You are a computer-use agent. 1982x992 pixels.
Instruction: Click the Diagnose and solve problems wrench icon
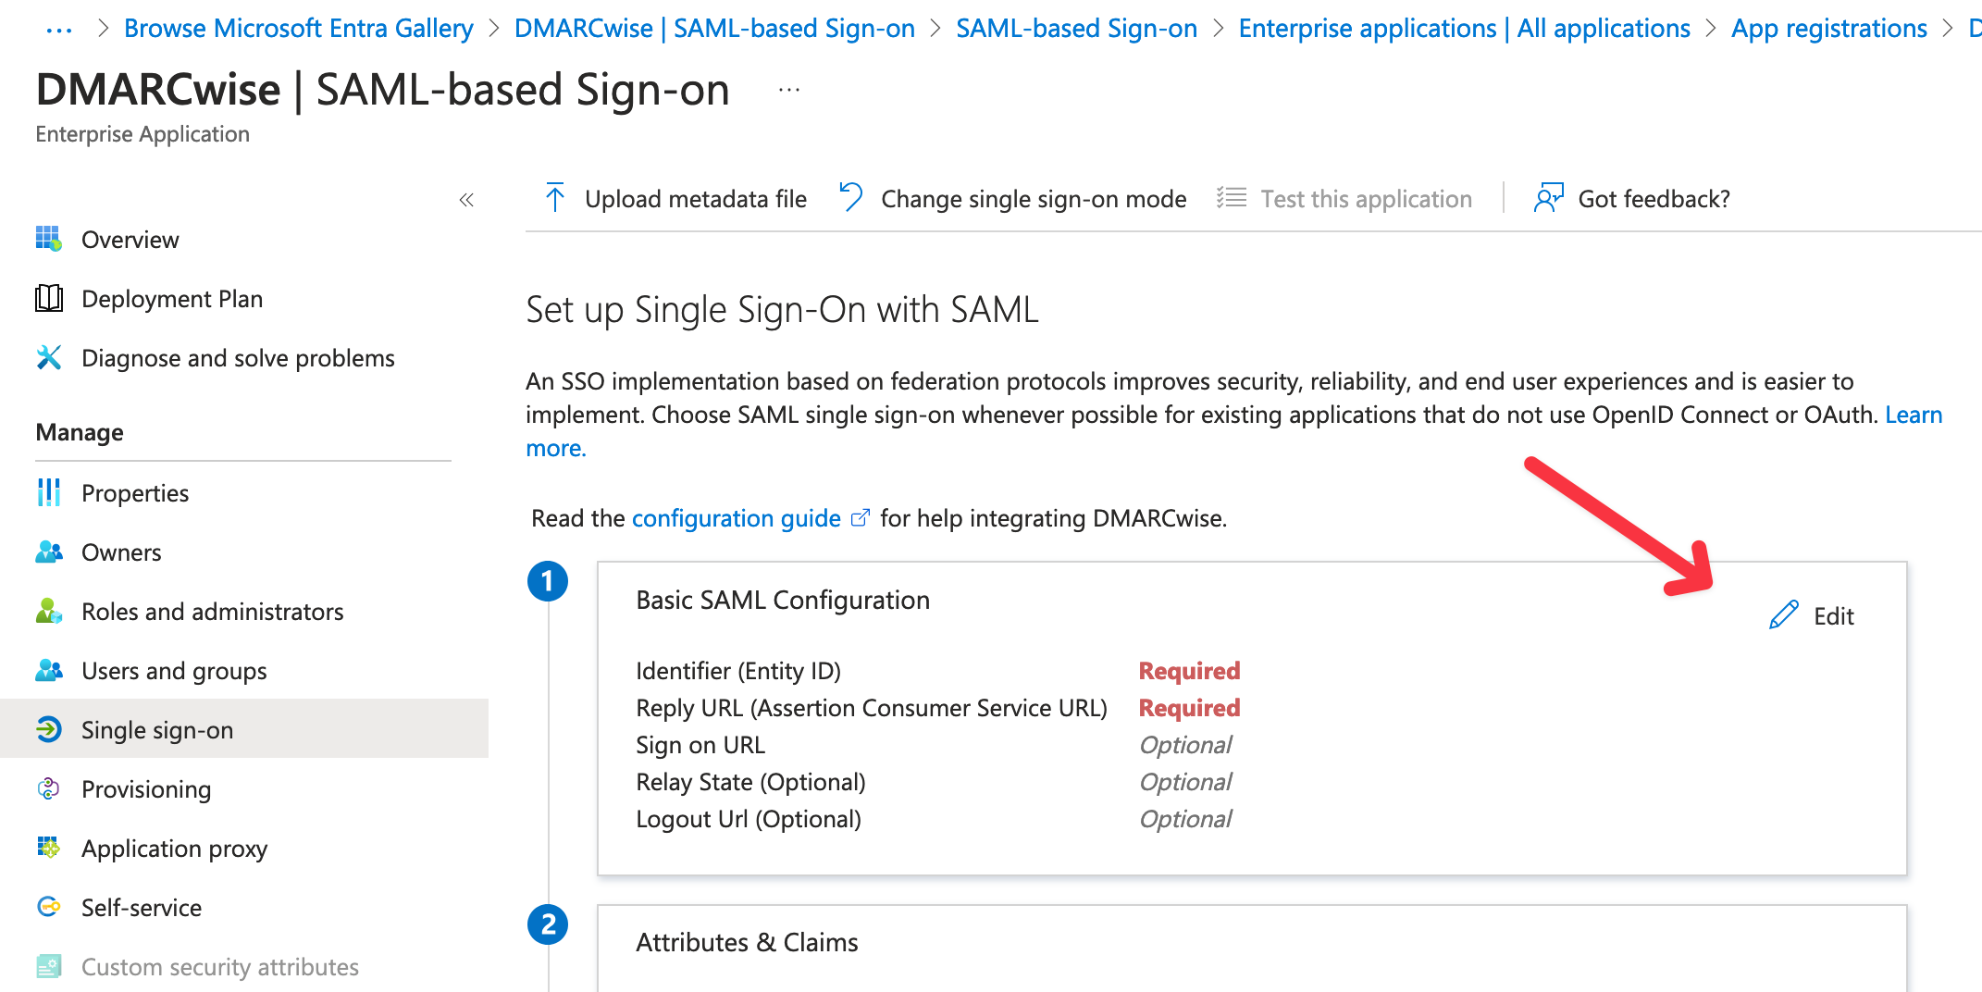[x=49, y=357]
